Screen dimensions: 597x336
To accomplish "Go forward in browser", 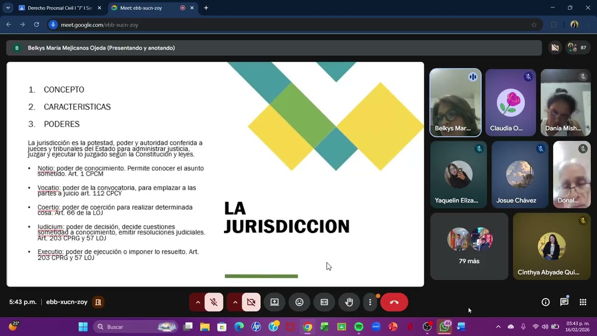I will coord(22,25).
